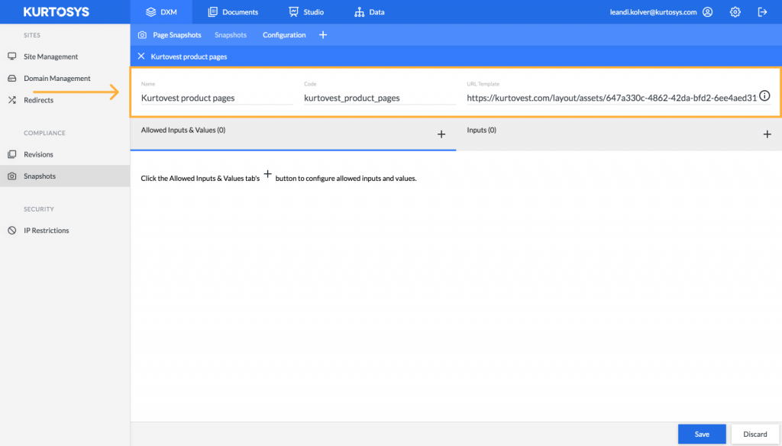
Task: Close the Kurtovest product pages panel
Action: tap(141, 56)
